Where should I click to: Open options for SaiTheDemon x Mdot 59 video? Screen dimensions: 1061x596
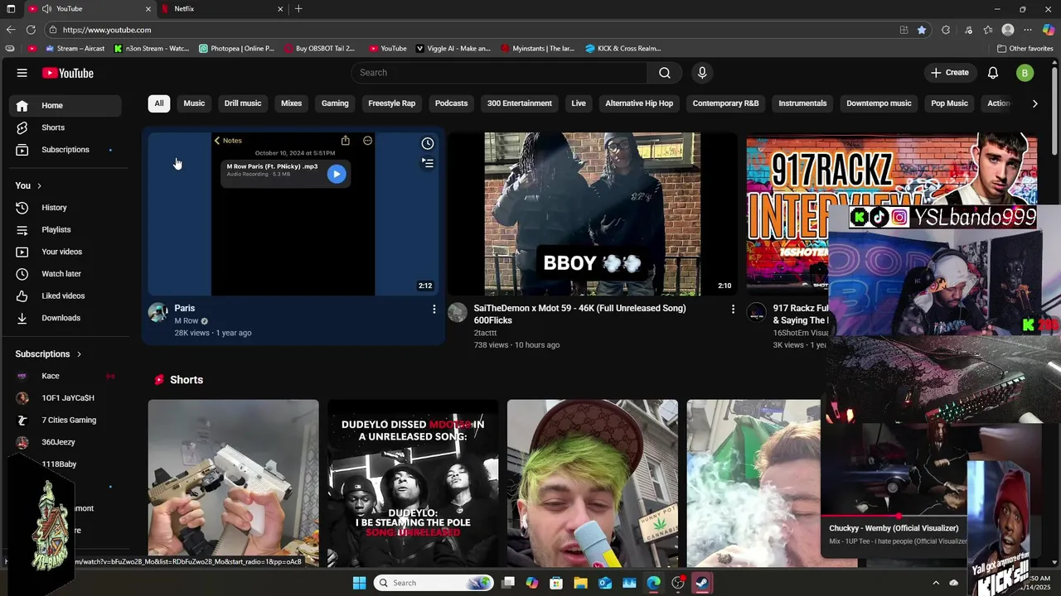(733, 309)
